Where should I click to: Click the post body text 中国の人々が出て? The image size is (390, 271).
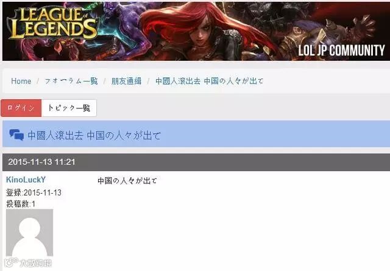pos(127,180)
